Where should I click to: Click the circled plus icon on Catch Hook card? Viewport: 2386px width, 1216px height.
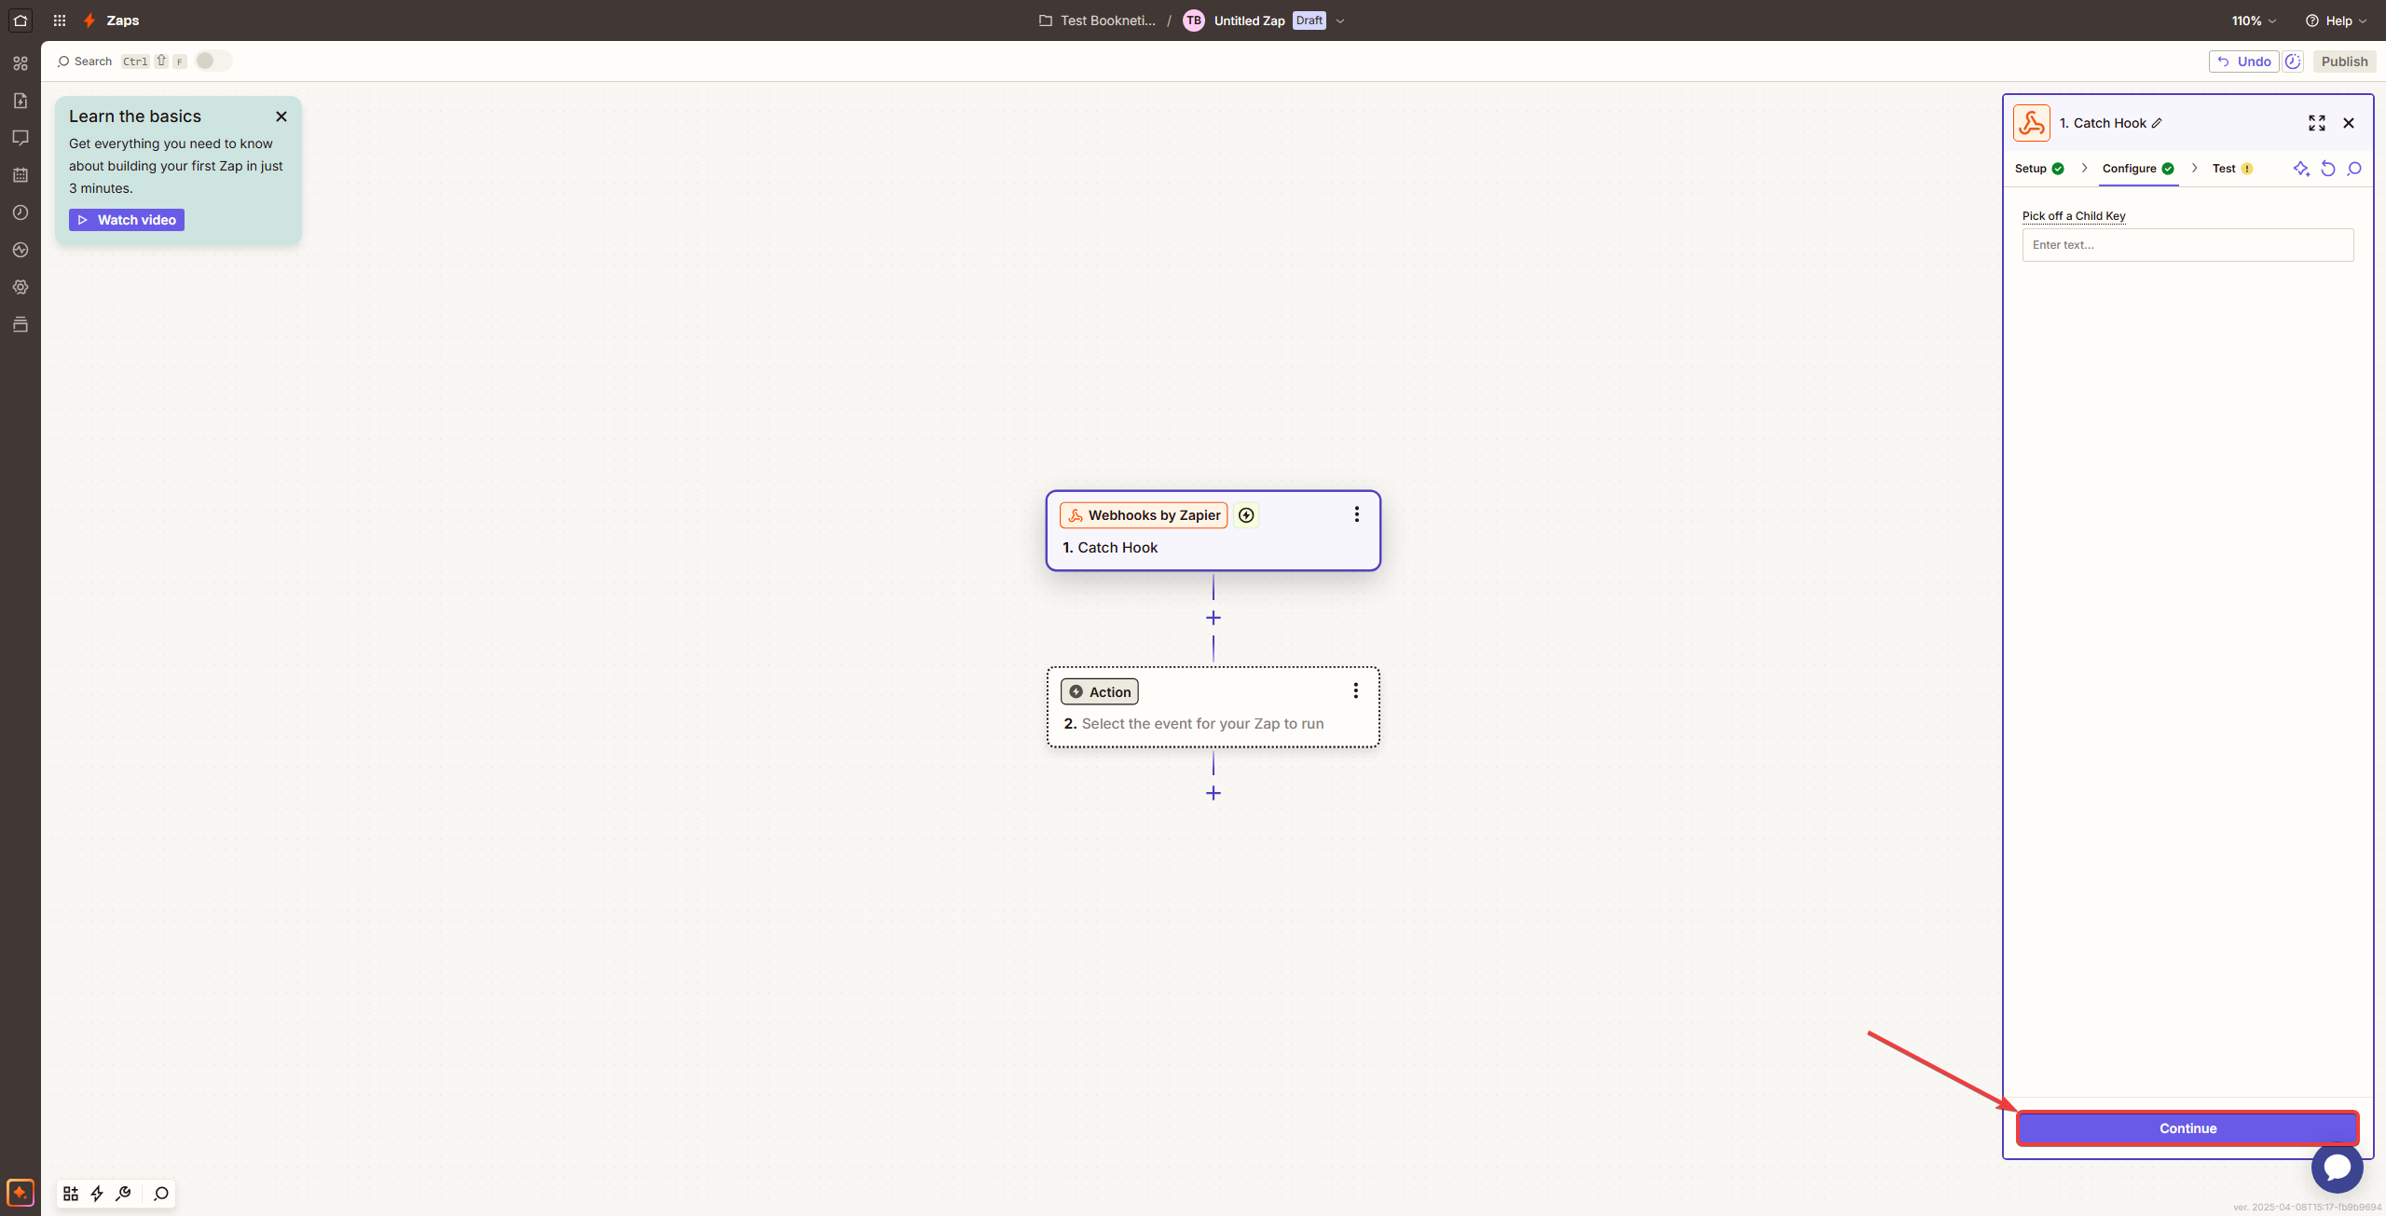[x=1246, y=515]
